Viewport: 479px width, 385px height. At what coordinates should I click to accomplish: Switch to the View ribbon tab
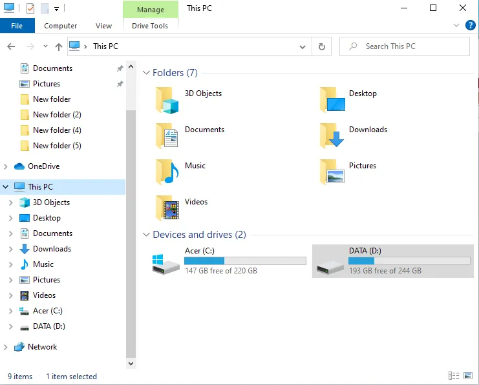103,26
